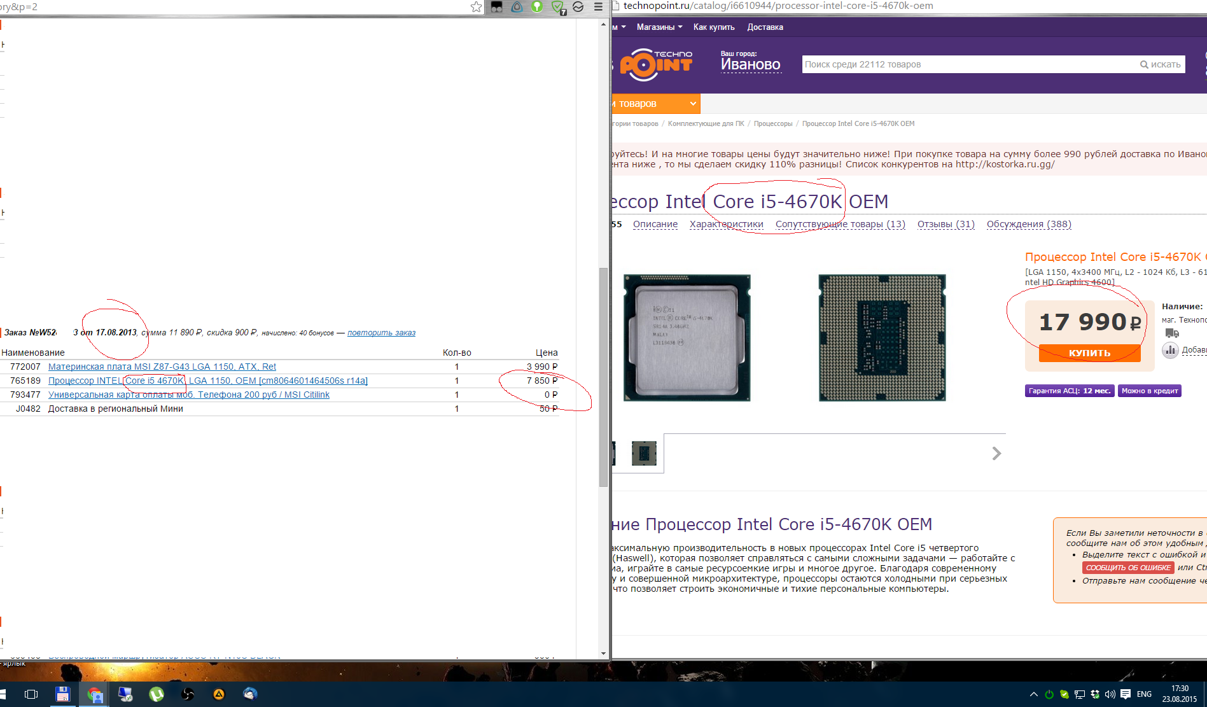Click the СООБЩИТЬ ОБ ОШИБКЕ button
Viewport: 1207px width, 707px height.
point(1128,568)
